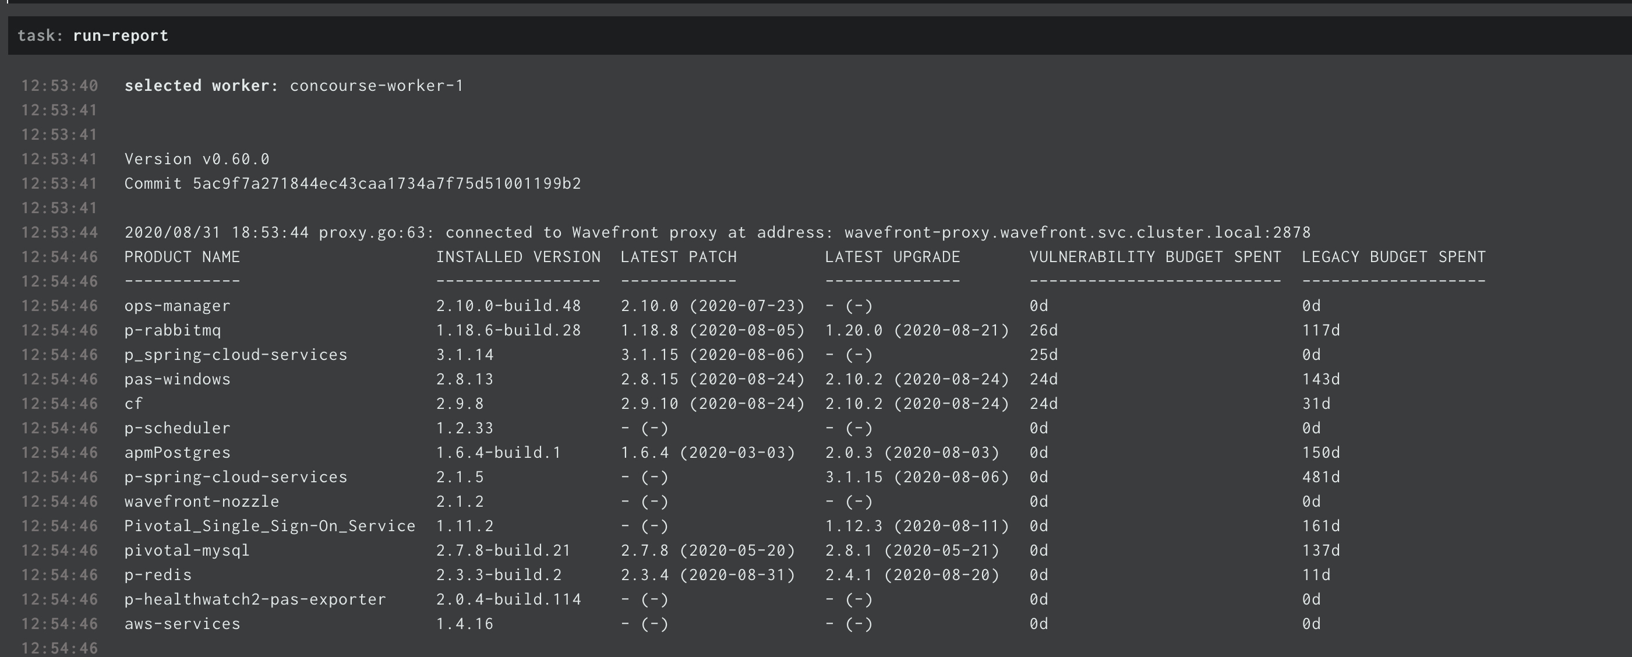Click the LEGACY BUDGET SPENT column header

tap(1393, 257)
